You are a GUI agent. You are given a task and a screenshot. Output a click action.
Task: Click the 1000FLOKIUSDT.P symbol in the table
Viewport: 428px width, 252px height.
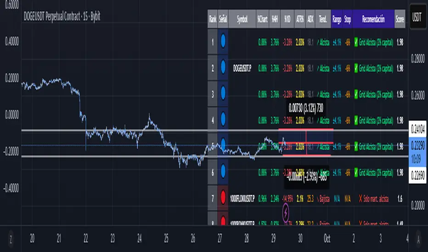[242, 198]
